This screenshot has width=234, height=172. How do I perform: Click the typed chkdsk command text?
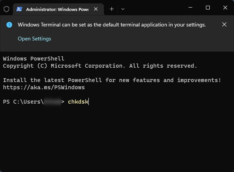78,102
